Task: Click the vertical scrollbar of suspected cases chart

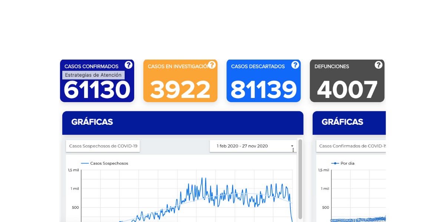Action: tap(300, 178)
